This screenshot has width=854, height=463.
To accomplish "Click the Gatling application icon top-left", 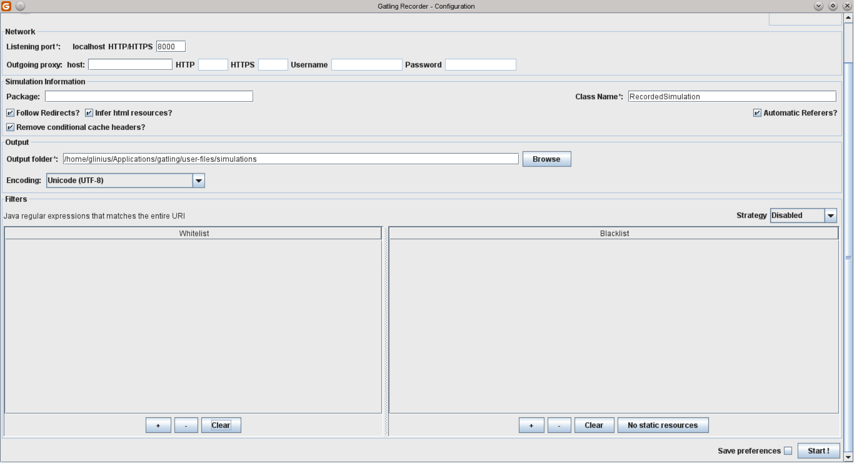I will tap(6, 6).
